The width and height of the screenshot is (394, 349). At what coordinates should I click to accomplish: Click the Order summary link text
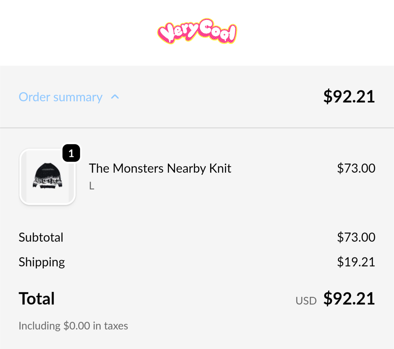[60, 97]
